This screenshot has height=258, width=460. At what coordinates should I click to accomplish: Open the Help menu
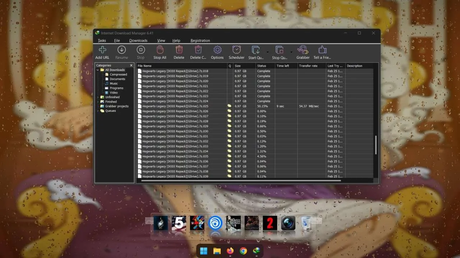click(x=176, y=40)
